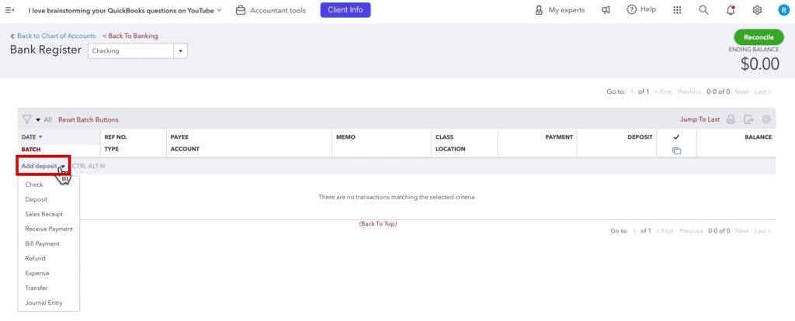Click the BATCH header label

click(x=31, y=150)
